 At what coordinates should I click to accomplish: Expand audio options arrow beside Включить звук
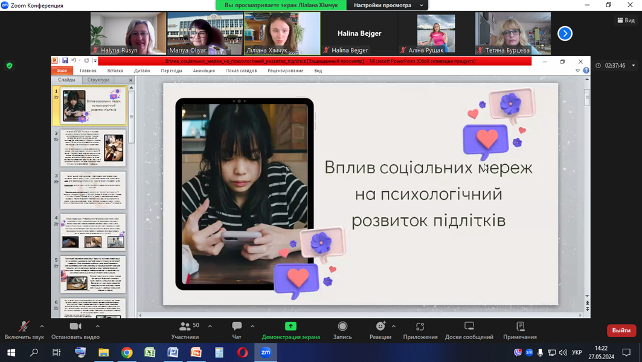(42, 326)
